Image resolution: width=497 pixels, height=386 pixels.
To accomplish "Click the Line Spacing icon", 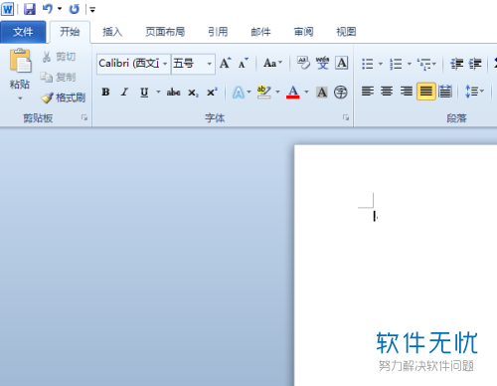I will tap(474, 92).
